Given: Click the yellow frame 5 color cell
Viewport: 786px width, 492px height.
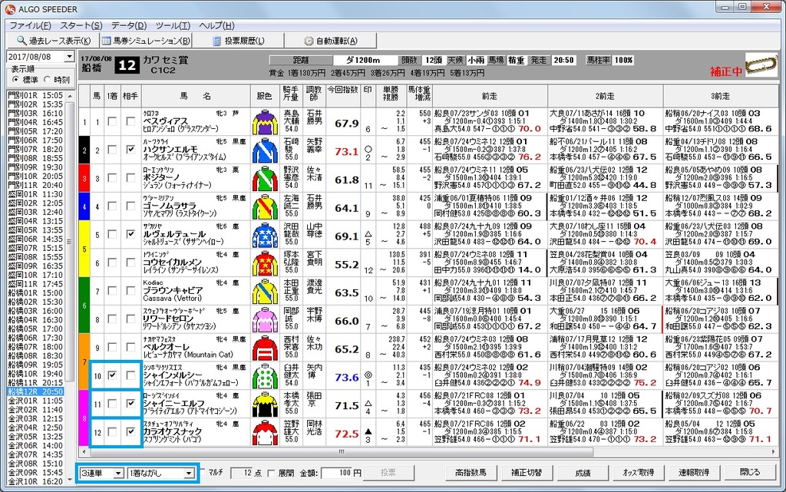Looking at the screenshot, I should 84,249.
